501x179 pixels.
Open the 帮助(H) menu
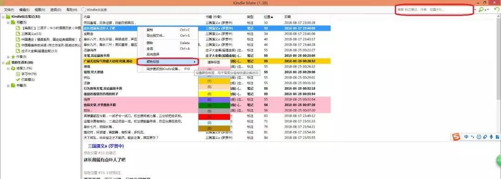coord(71,10)
